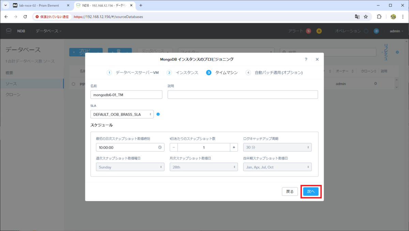Click the 説明 description input field

tap(243, 95)
